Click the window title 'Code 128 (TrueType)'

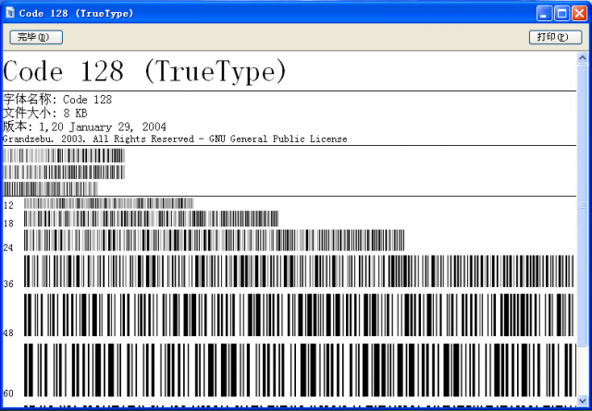(x=77, y=13)
